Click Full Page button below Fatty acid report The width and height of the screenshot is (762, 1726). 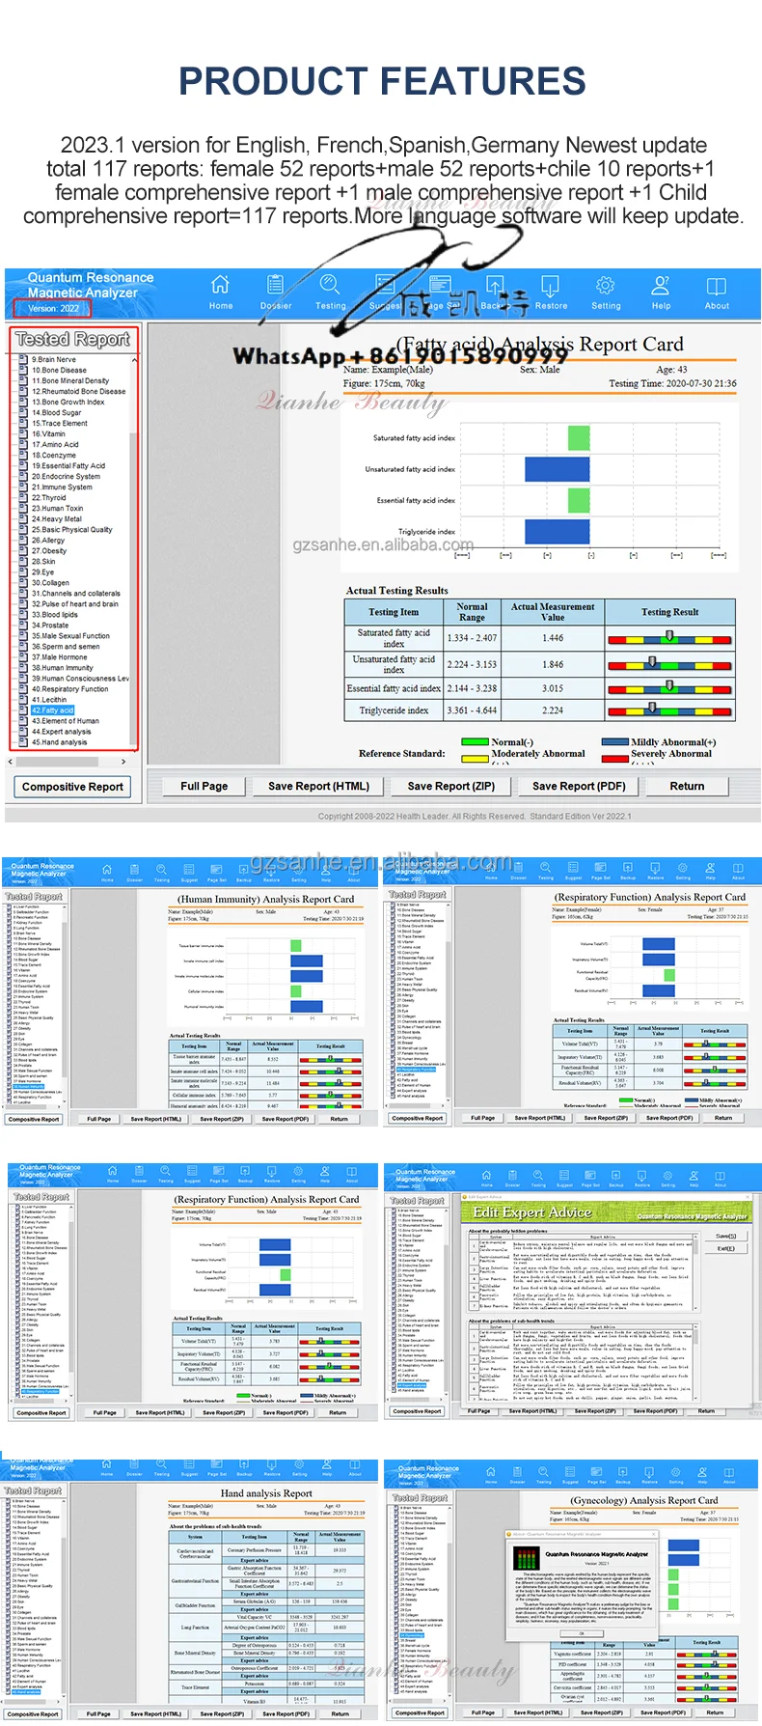(204, 786)
